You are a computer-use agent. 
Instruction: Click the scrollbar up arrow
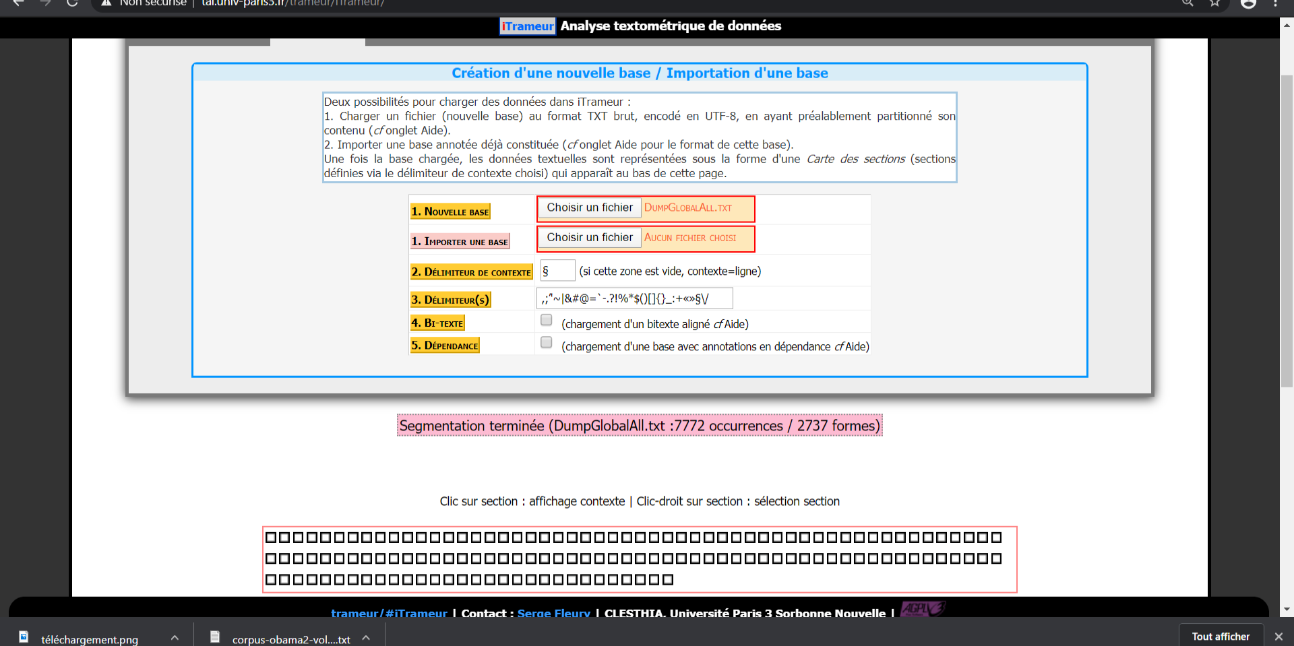coord(1287,25)
